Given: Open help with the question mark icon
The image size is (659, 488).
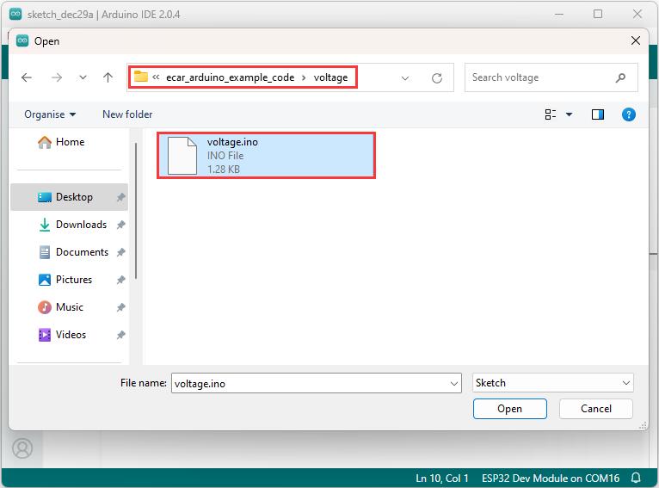Looking at the screenshot, I should (628, 114).
